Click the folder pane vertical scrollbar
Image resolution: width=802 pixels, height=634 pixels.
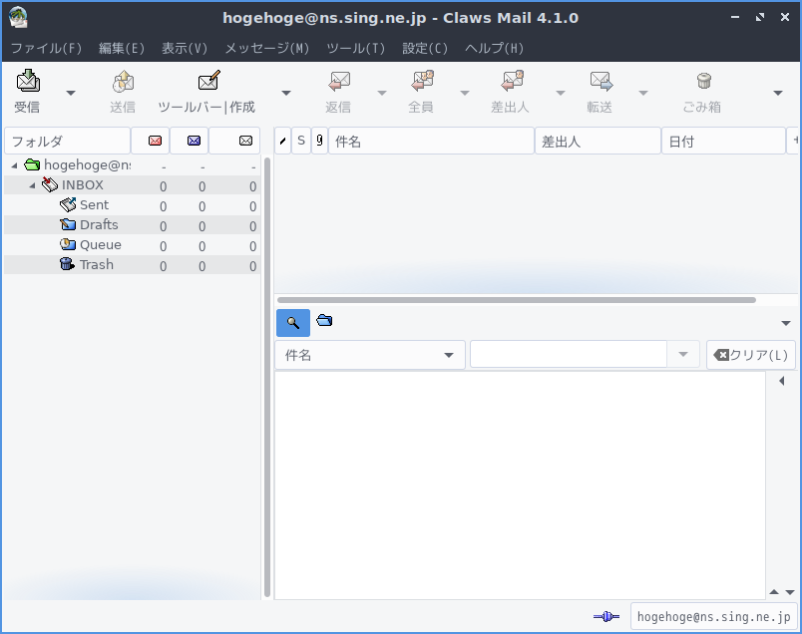pyautogui.click(x=267, y=378)
